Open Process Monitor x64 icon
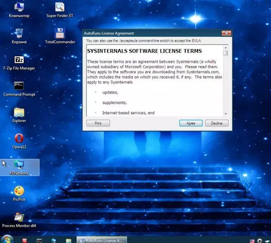 (19, 220)
